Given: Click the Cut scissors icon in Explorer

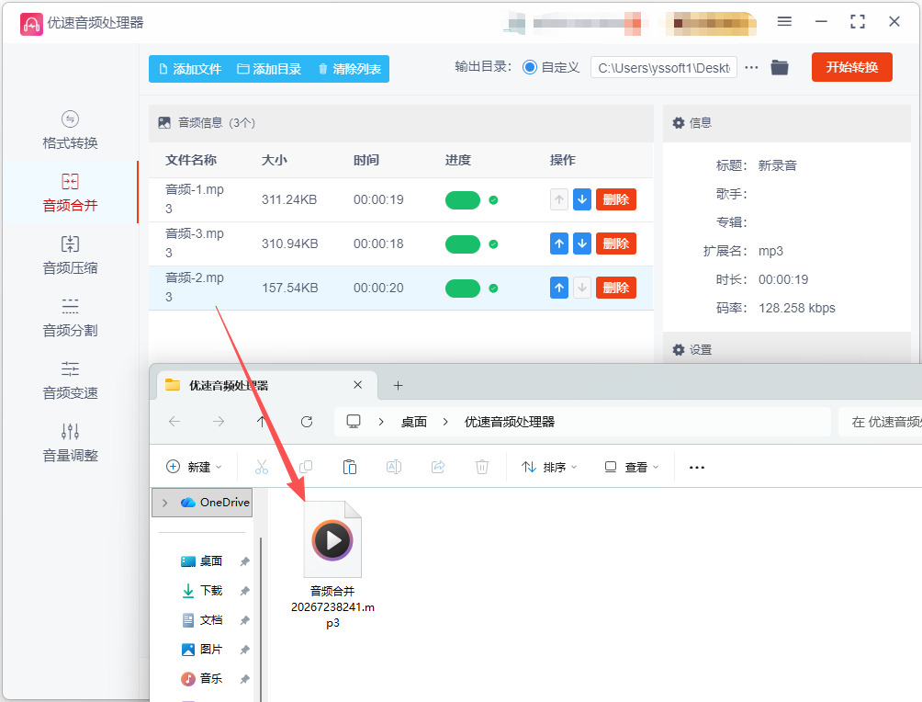Looking at the screenshot, I should click(x=262, y=467).
